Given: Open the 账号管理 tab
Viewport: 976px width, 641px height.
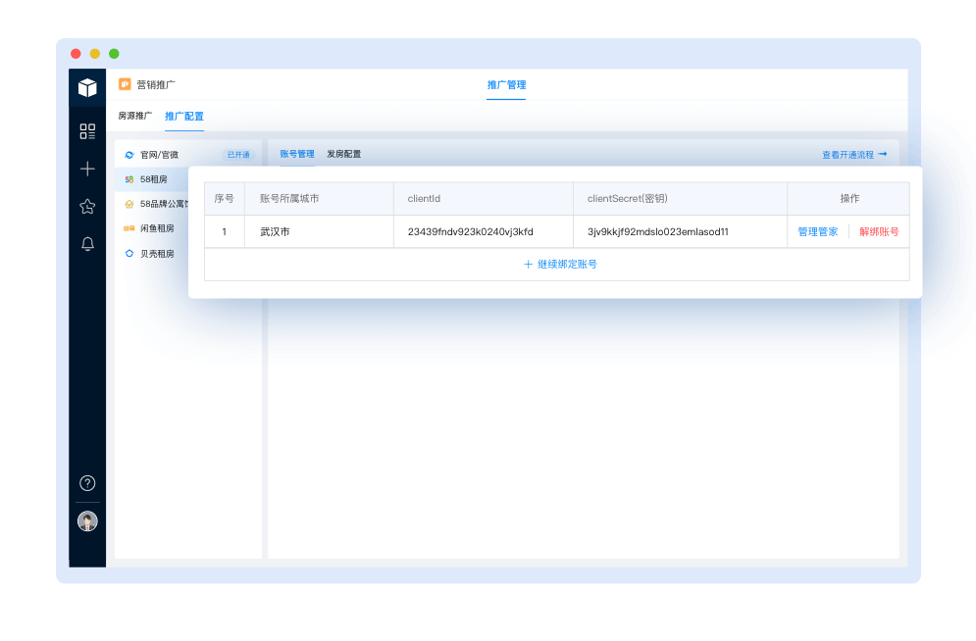Looking at the screenshot, I should [297, 154].
